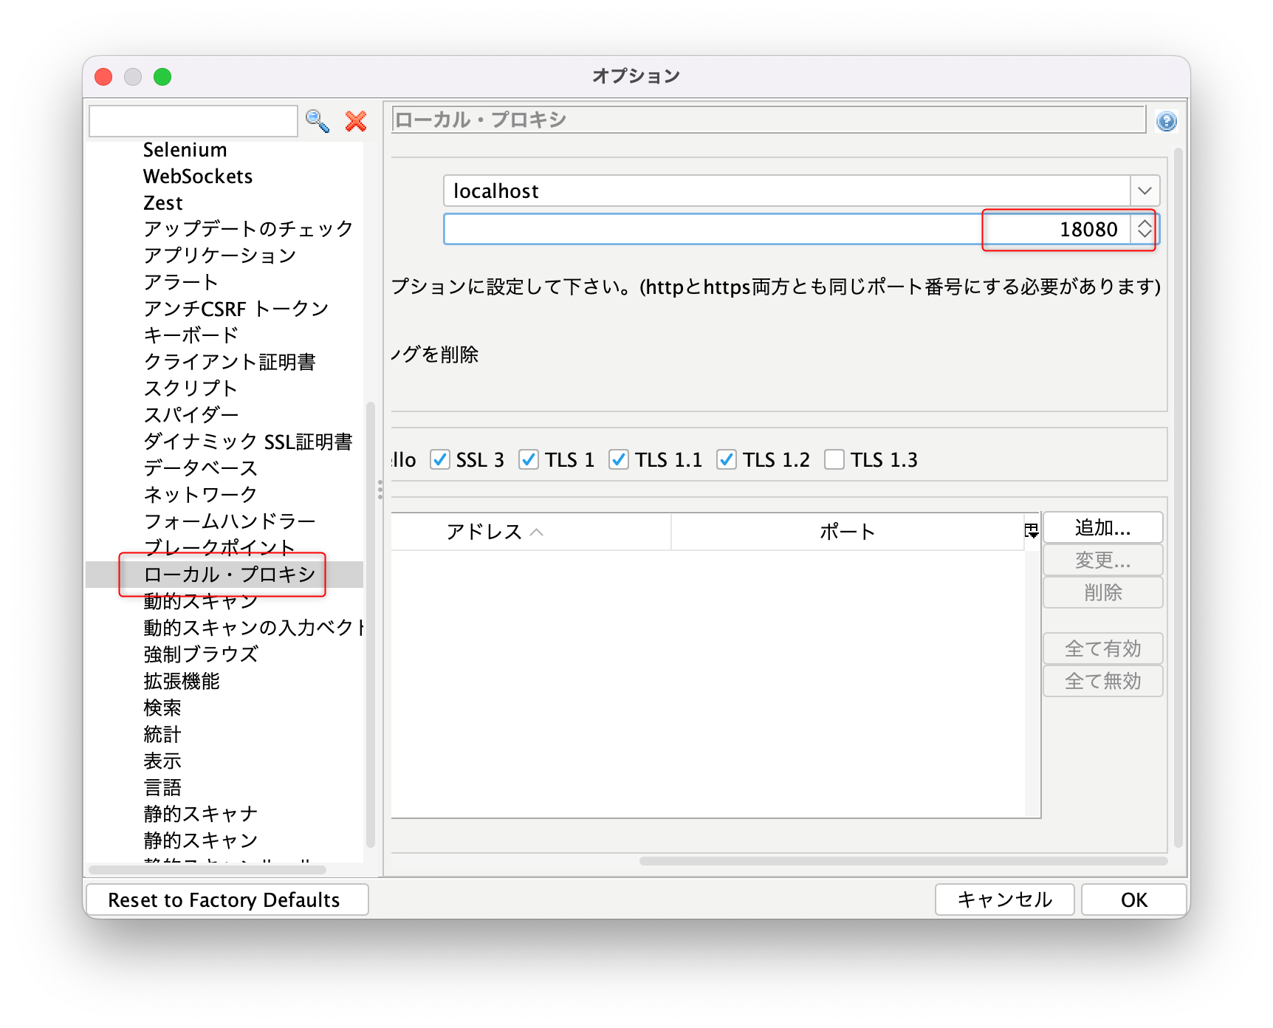Clear search with the red X icon
This screenshot has width=1273, height=1028.
click(356, 121)
